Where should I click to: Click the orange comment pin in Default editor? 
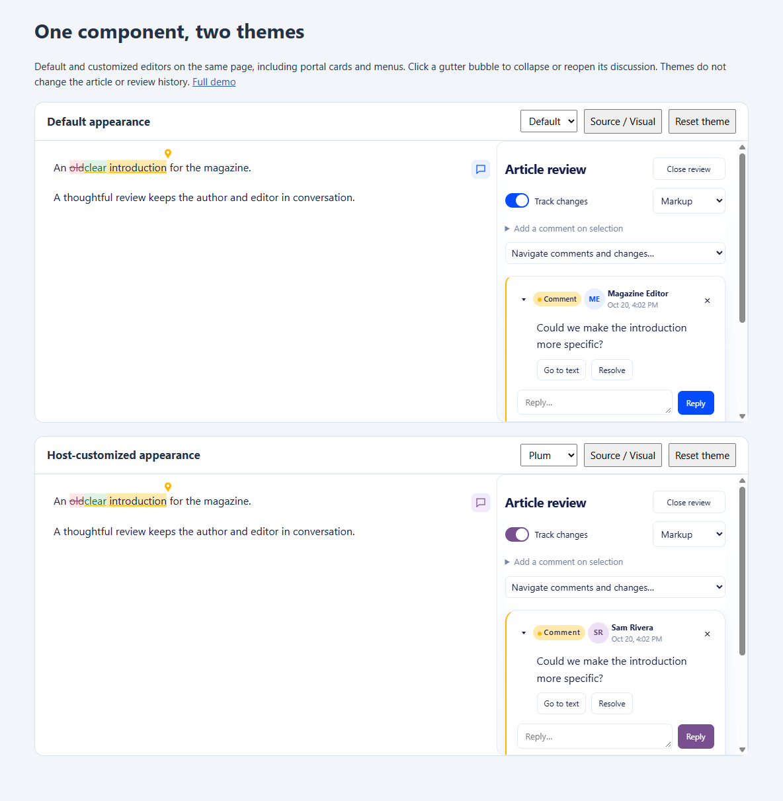click(168, 153)
